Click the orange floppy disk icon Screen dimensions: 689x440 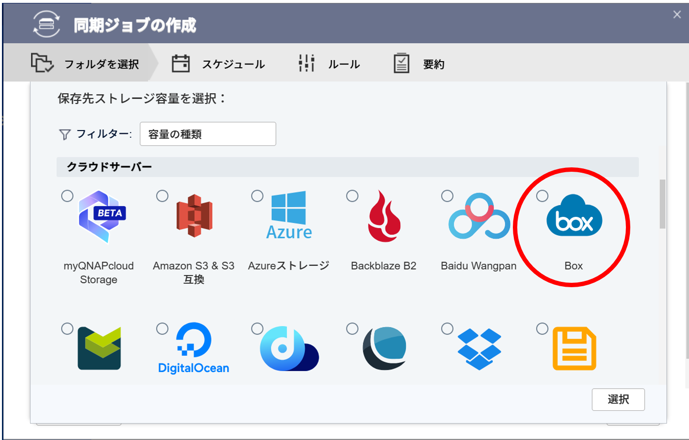(574, 348)
